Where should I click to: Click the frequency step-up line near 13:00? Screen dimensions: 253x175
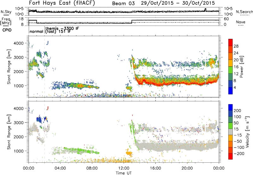pos(132,21)
